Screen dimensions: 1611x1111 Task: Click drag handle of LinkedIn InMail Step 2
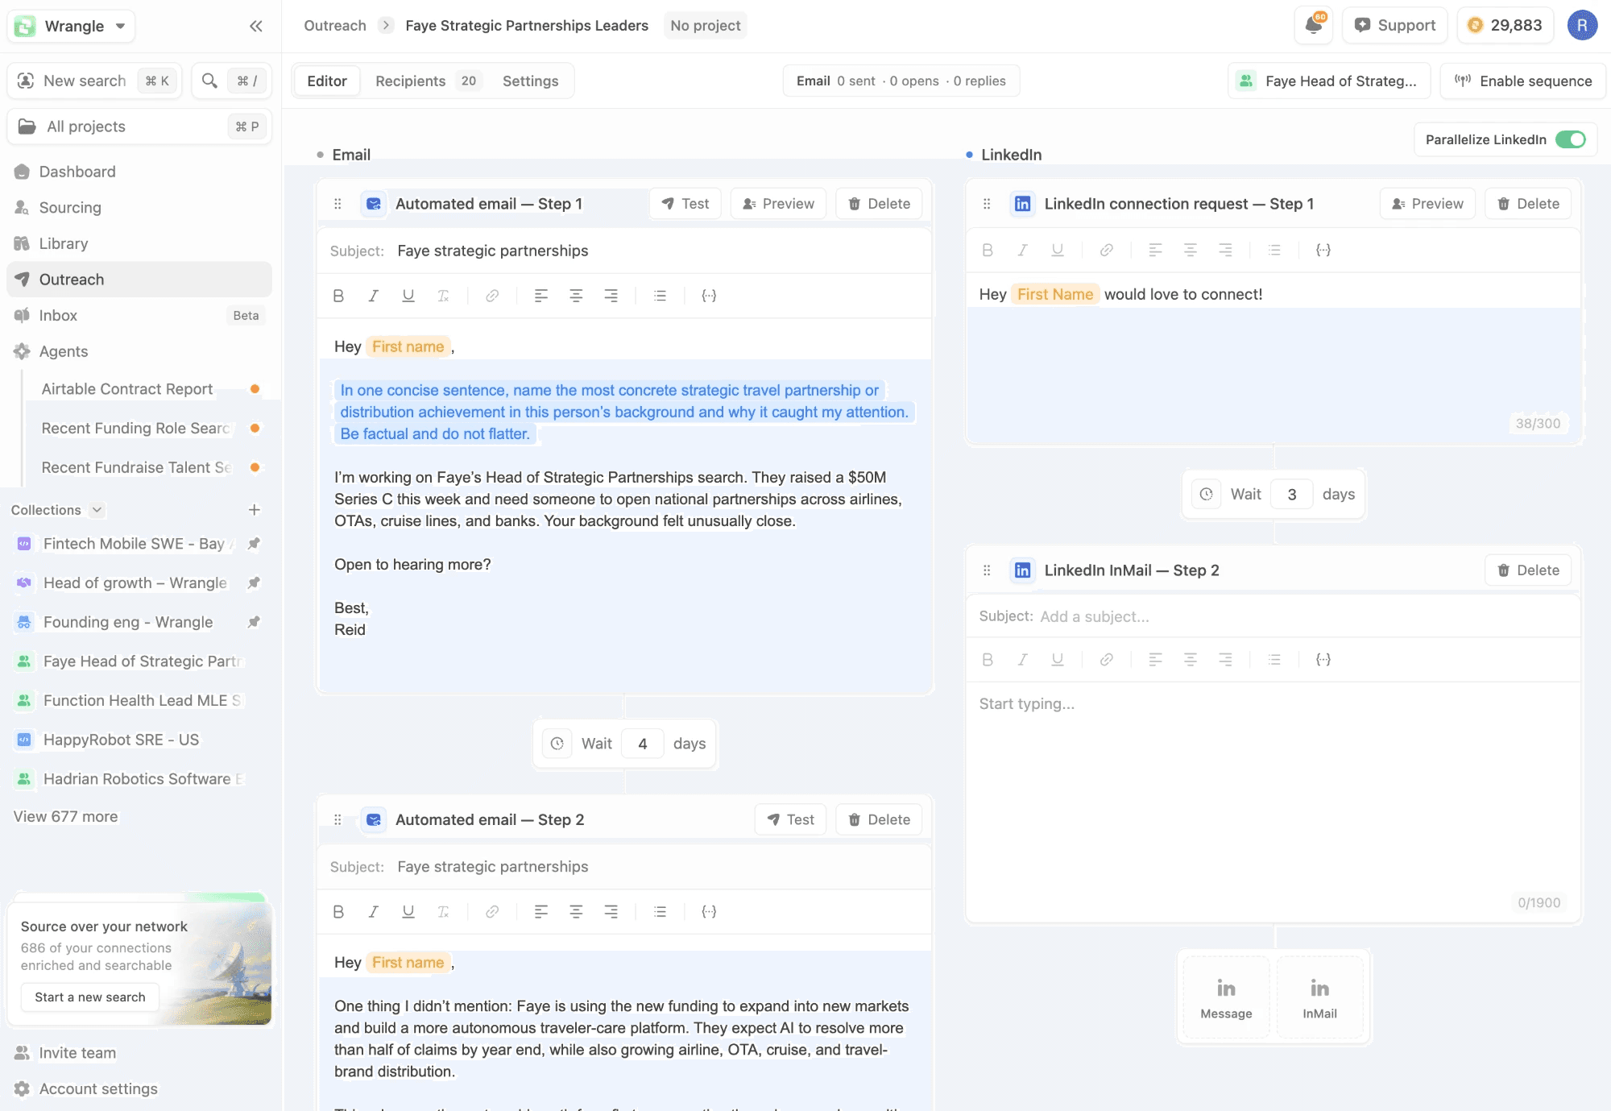(x=987, y=570)
